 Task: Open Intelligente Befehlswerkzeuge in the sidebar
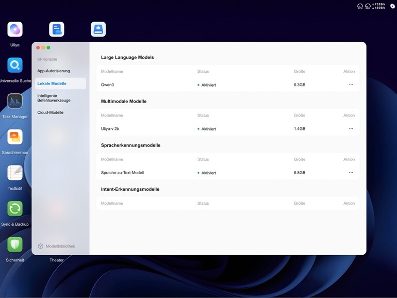54,98
